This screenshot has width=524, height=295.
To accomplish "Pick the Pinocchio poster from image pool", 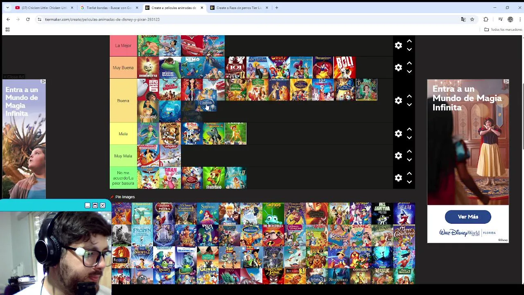I will click(x=339, y=257).
